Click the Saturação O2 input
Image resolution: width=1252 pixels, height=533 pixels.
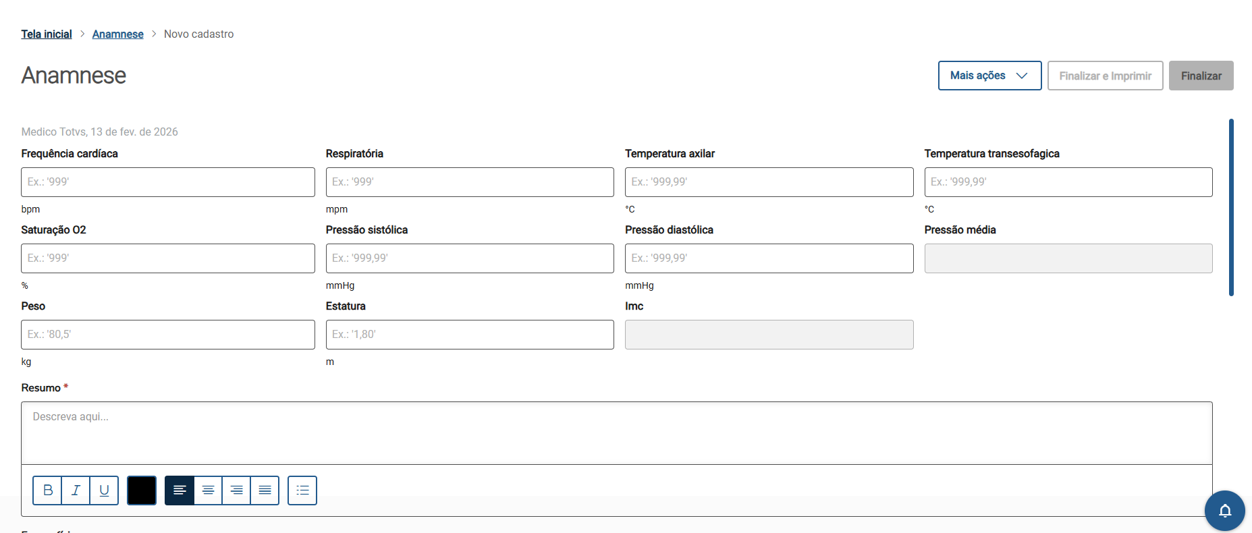pos(168,258)
